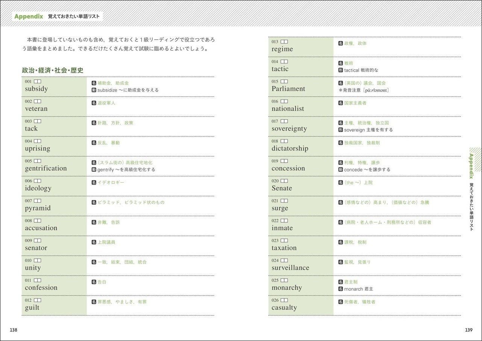Click the headword monarchy
The image size is (482, 341).
(286, 288)
